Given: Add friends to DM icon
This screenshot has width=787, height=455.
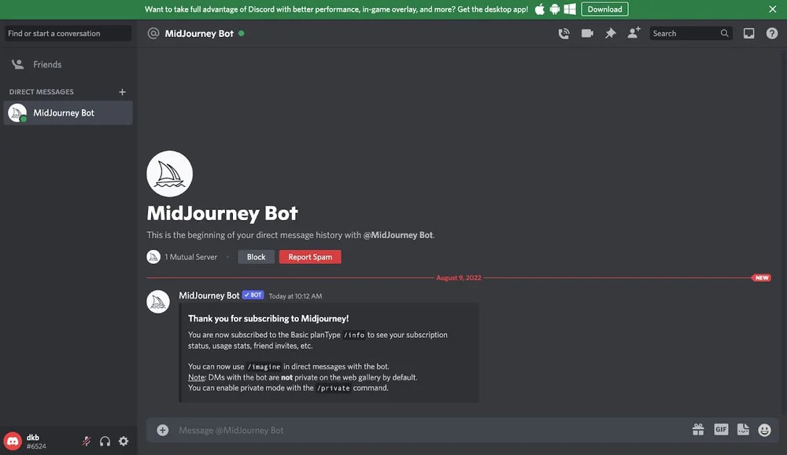Looking at the screenshot, I should pos(634,33).
